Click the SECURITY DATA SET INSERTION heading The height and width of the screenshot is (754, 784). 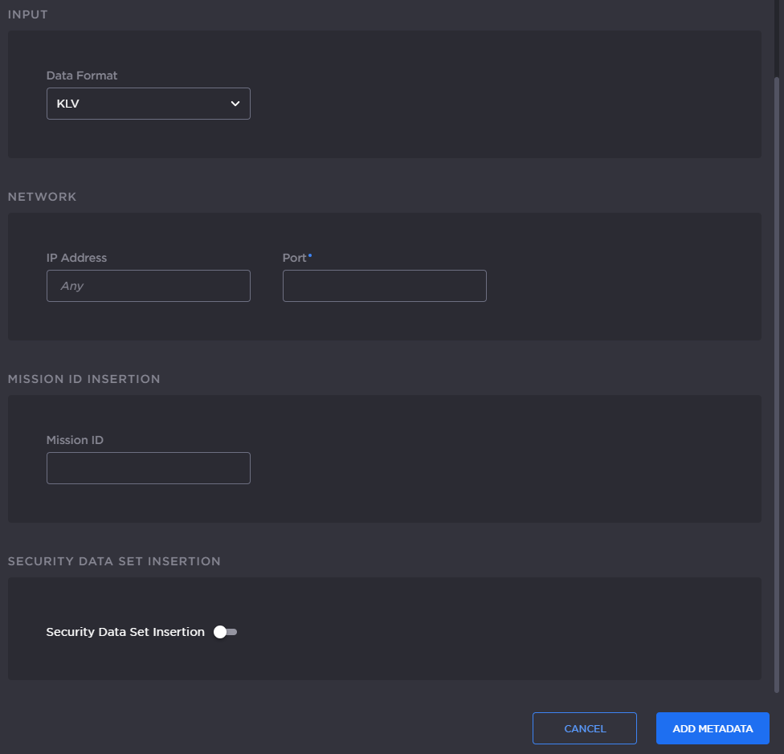click(x=114, y=561)
